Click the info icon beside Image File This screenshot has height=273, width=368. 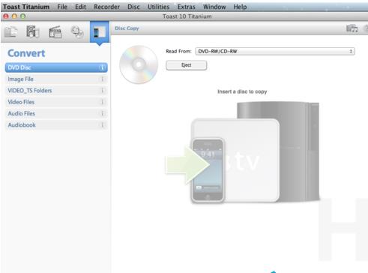[x=102, y=79]
